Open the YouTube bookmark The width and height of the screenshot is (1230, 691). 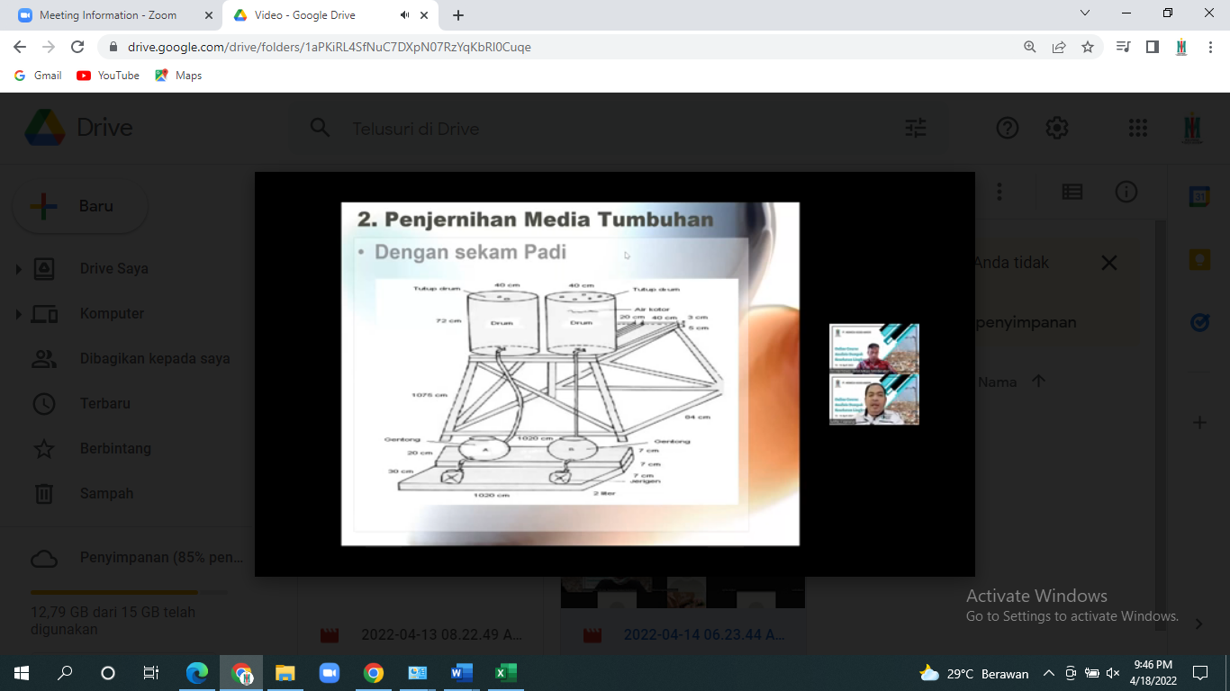pos(108,76)
